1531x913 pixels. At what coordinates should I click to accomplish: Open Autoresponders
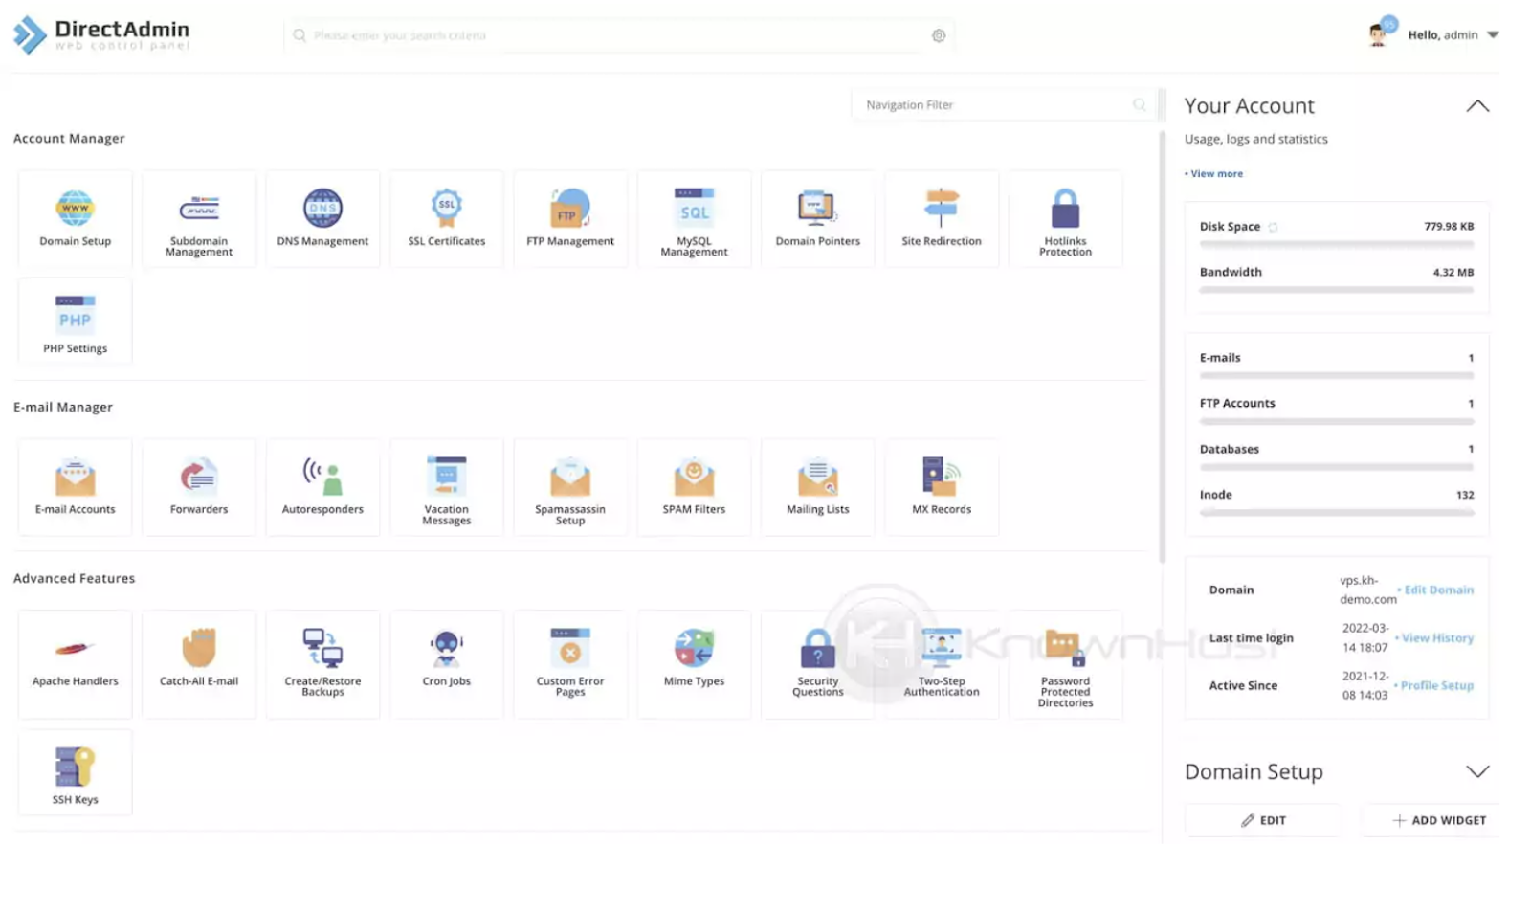click(x=322, y=487)
